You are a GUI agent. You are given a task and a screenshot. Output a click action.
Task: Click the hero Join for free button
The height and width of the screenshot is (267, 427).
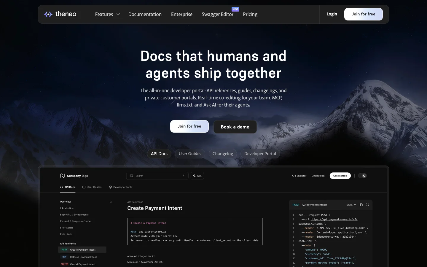[189, 126]
